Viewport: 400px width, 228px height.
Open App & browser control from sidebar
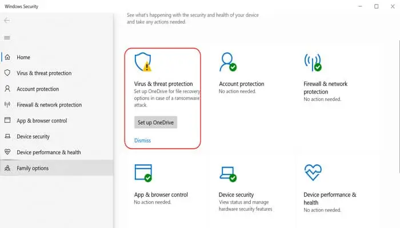(x=42, y=121)
